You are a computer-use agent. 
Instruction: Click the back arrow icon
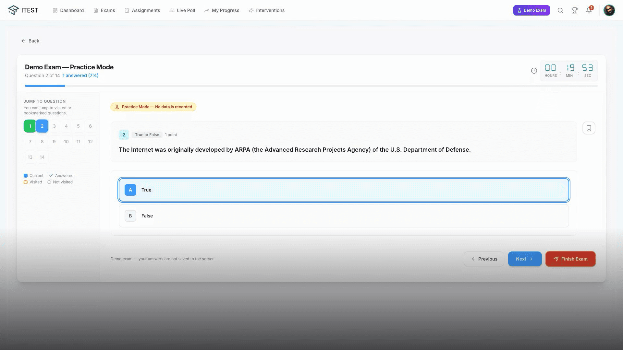pos(23,41)
